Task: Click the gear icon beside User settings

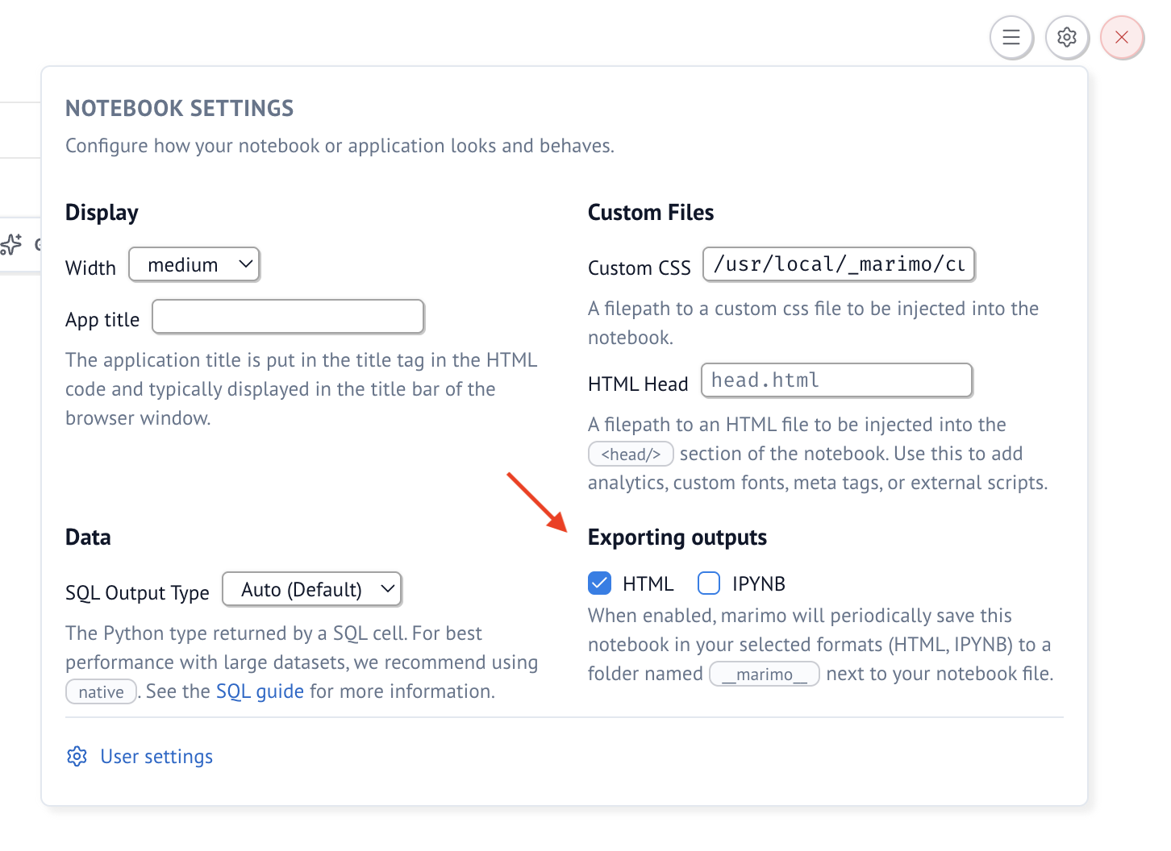Action: 77,757
